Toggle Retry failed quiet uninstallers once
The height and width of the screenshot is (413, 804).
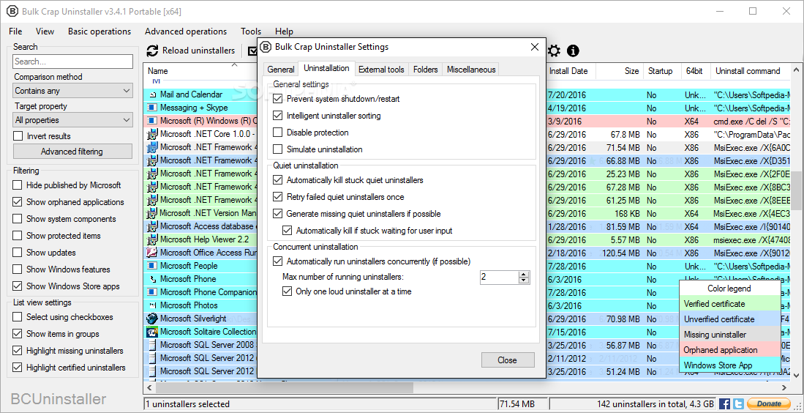pos(278,197)
